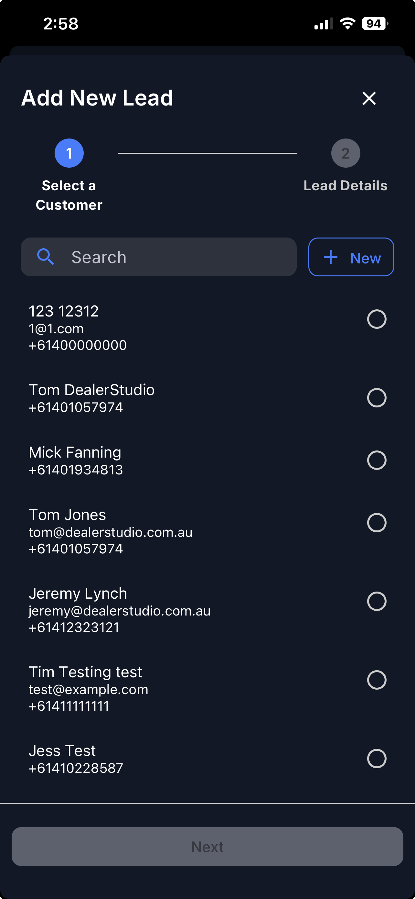Select the 123 12312 customer radio button
415x899 pixels.
point(377,319)
